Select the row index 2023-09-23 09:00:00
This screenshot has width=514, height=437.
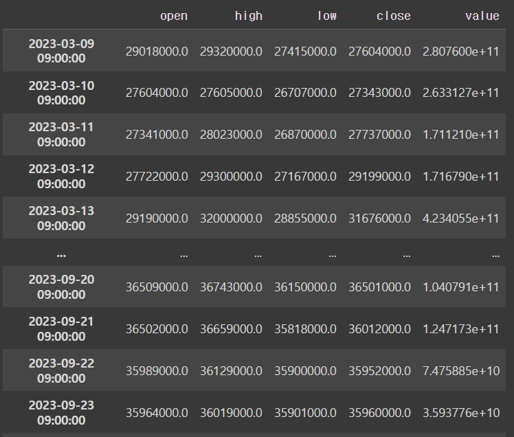(61, 413)
